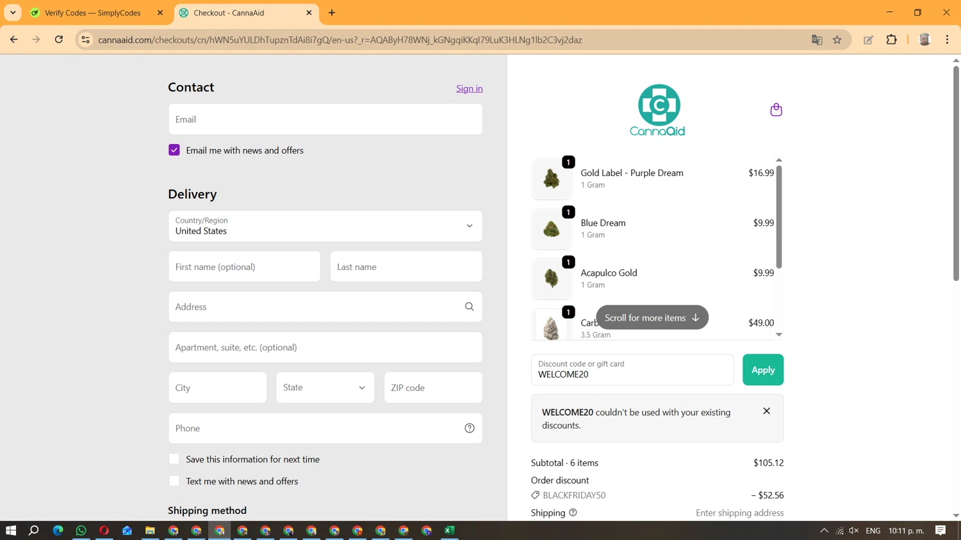Close the Verify Codes tab
This screenshot has height=540, width=961.
(x=160, y=13)
